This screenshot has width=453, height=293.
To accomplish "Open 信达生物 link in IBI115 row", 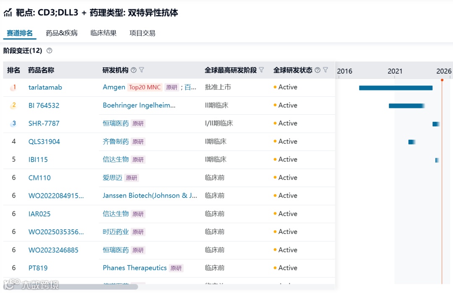I will pyautogui.click(x=116, y=159).
